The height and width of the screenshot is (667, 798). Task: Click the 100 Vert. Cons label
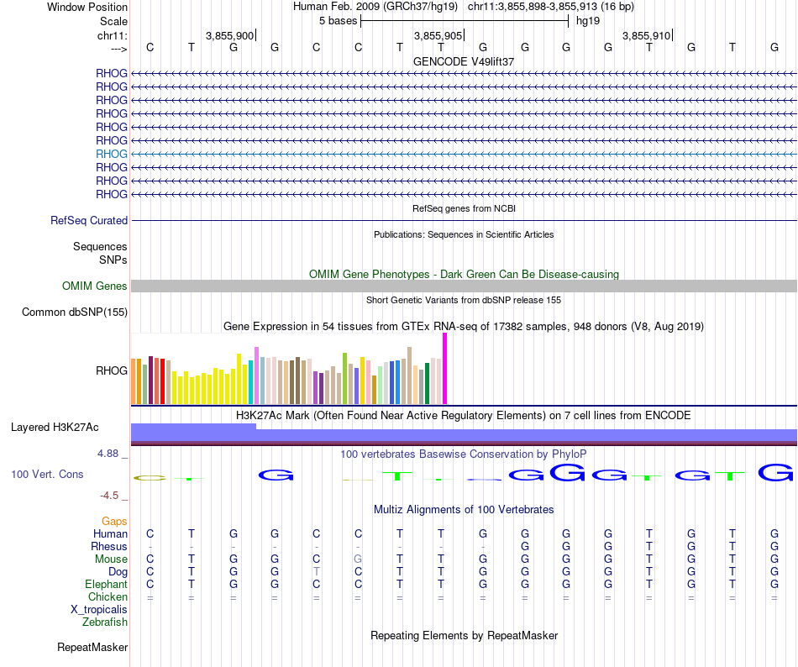click(x=47, y=474)
